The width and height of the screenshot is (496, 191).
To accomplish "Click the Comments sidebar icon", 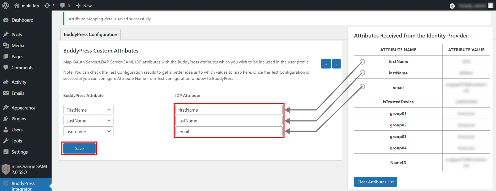I will (x=6, y=68).
